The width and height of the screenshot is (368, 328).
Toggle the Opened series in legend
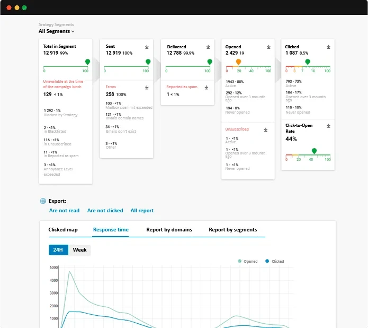click(x=248, y=261)
